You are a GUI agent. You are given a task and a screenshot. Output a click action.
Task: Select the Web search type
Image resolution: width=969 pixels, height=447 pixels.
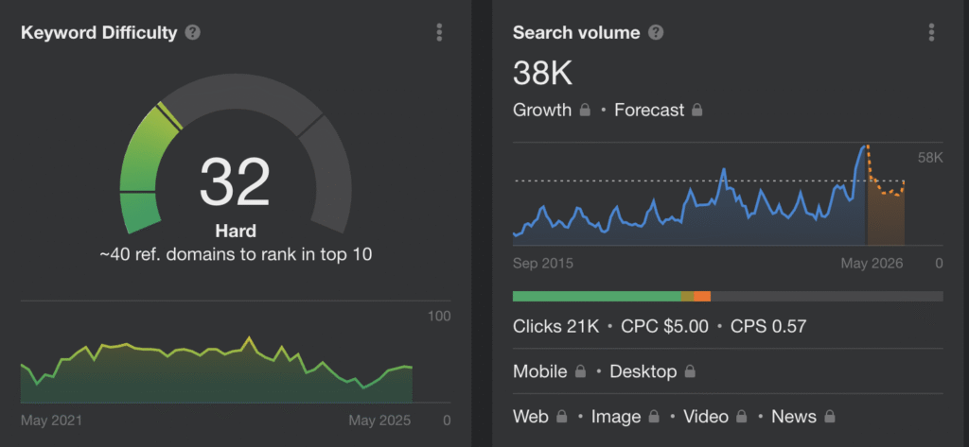(531, 416)
